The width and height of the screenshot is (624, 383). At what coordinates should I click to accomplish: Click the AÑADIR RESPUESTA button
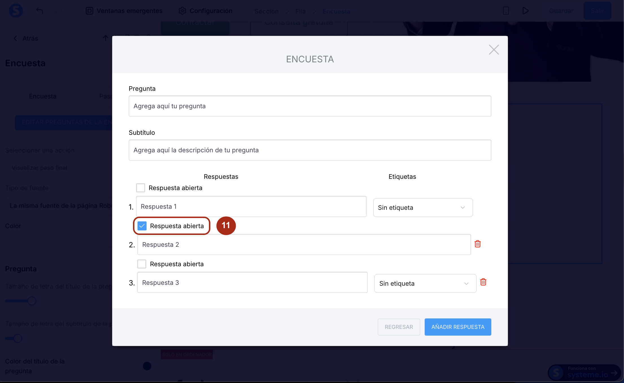click(458, 327)
